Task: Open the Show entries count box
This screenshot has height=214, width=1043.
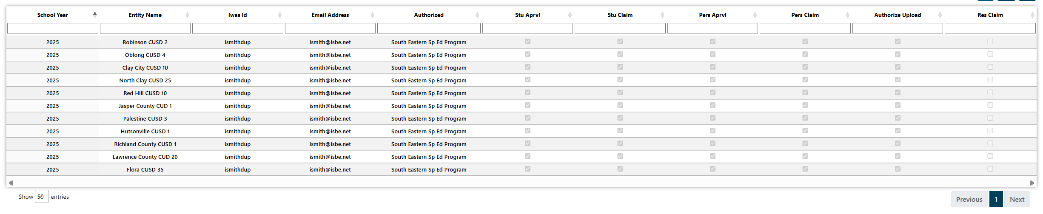Action: pos(42,197)
